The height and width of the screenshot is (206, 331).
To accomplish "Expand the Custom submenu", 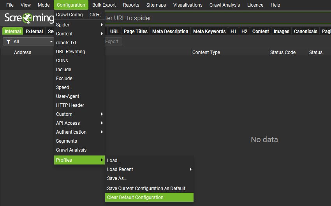I will pos(79,114).
